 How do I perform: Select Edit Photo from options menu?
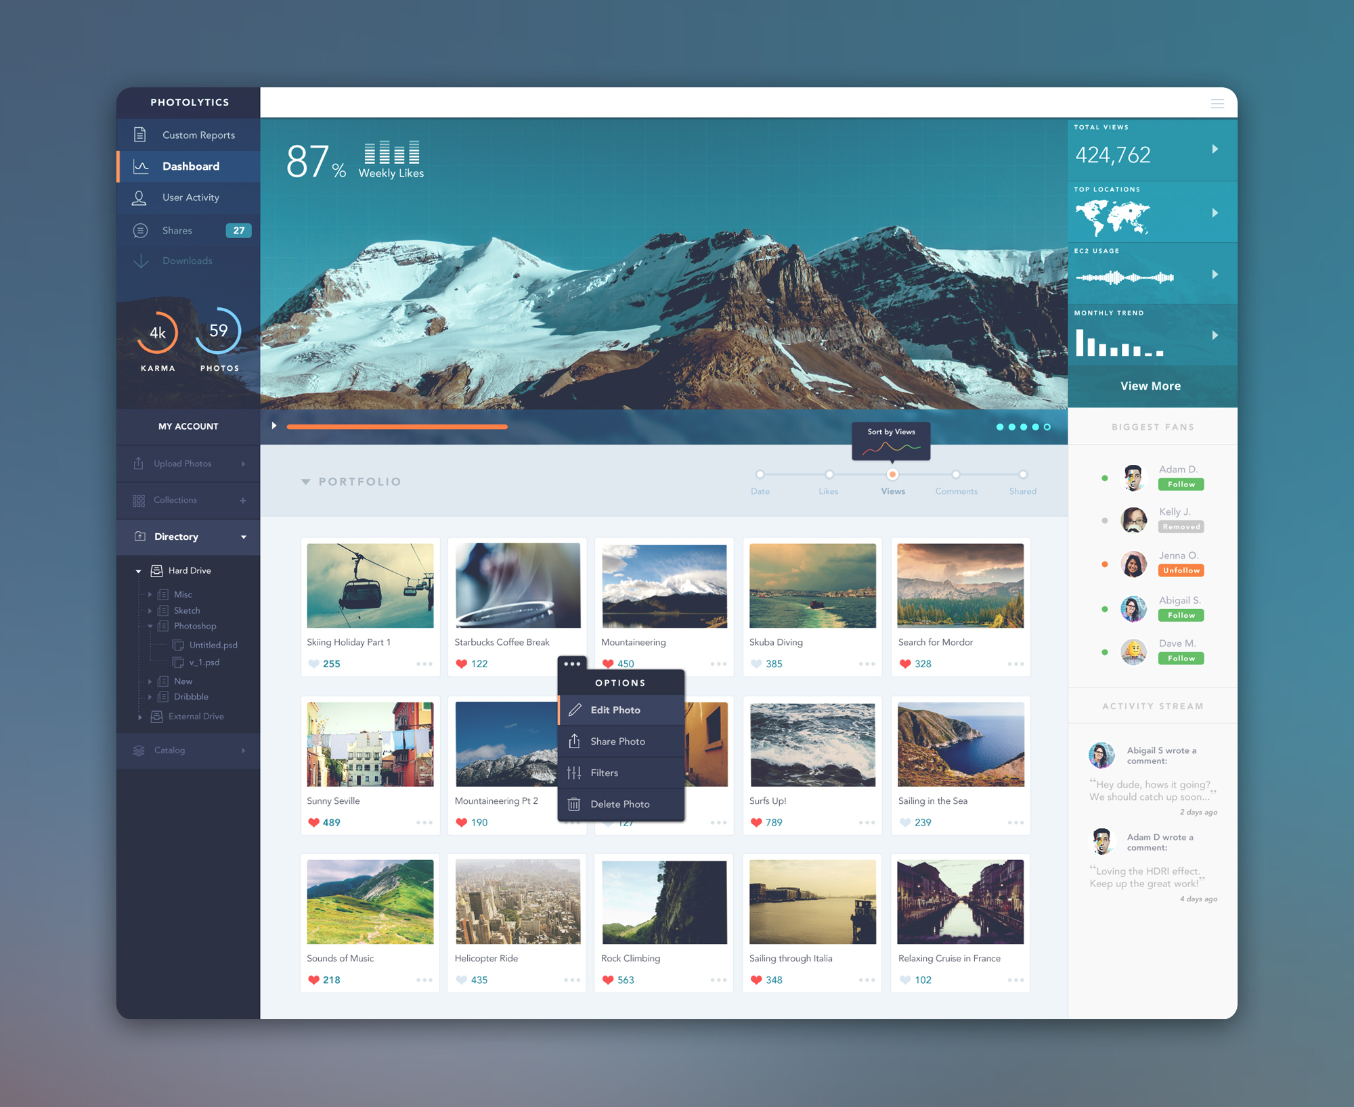click(x=619, y=708)
